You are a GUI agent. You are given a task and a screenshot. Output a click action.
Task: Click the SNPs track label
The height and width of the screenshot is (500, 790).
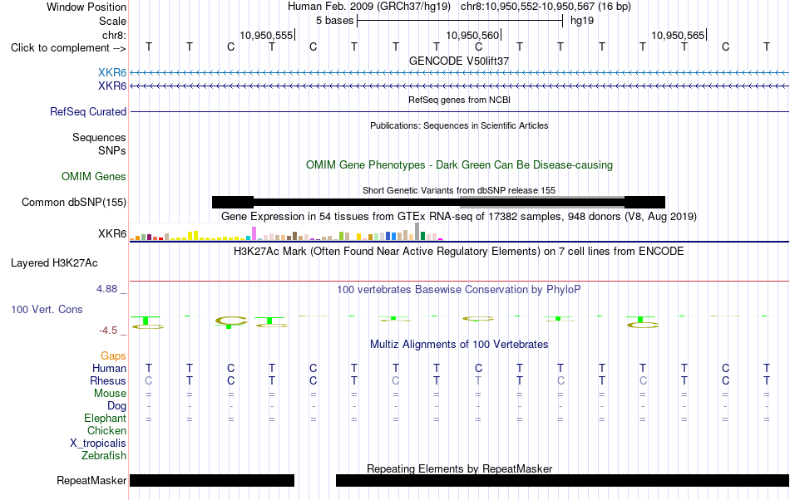coord(112,150)
